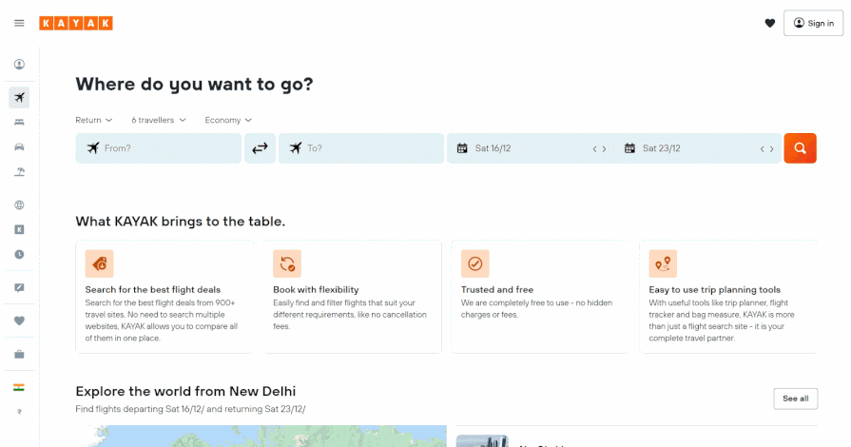Select Stays bed icon in sidebar
The image size is (851, 447).
click(19, 122)
